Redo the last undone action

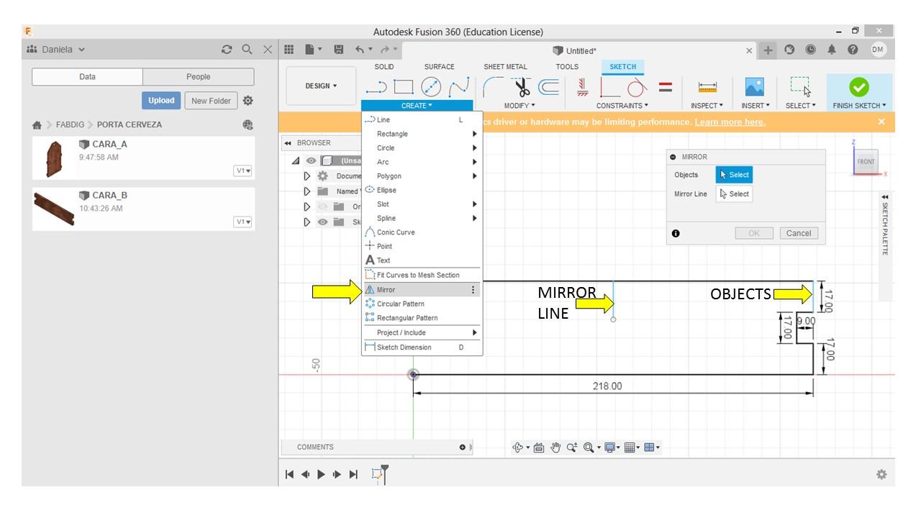384,50
